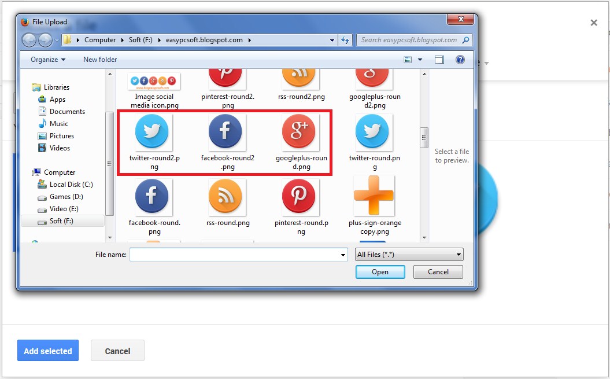Close the background upload panel with X
This screenshot has height=379, width=610.
pos(594,23)
